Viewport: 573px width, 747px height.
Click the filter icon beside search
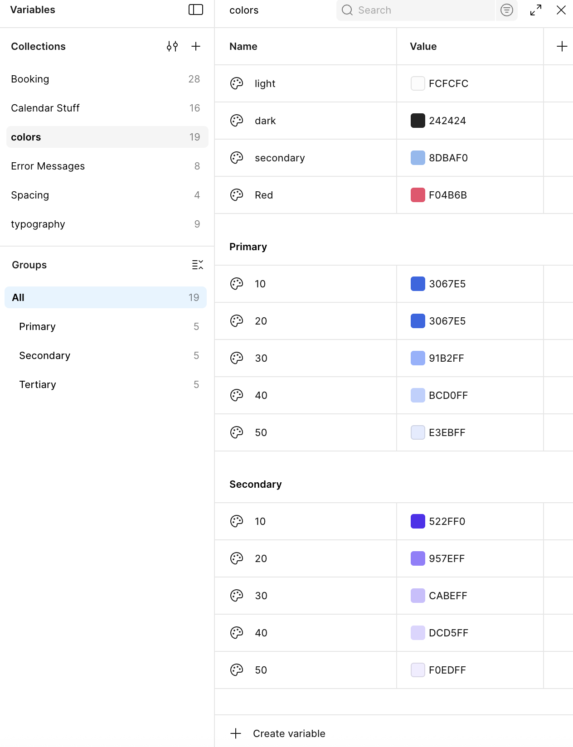tap(506, 10)
